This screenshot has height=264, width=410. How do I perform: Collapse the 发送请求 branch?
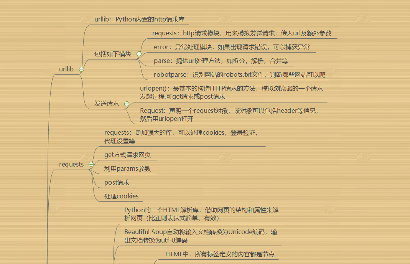pos(127,104)
